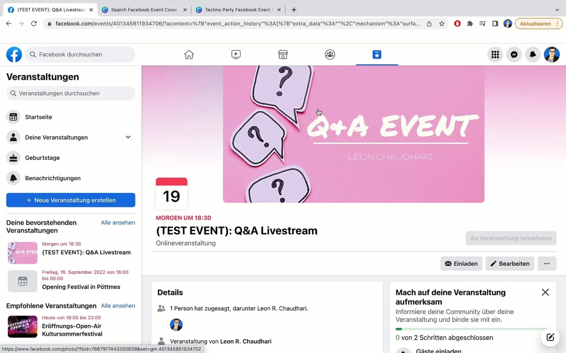This screenshot has width=566, height=353.
Task: Open the Home icon in Facebook navigation
Action: (189, 54)
